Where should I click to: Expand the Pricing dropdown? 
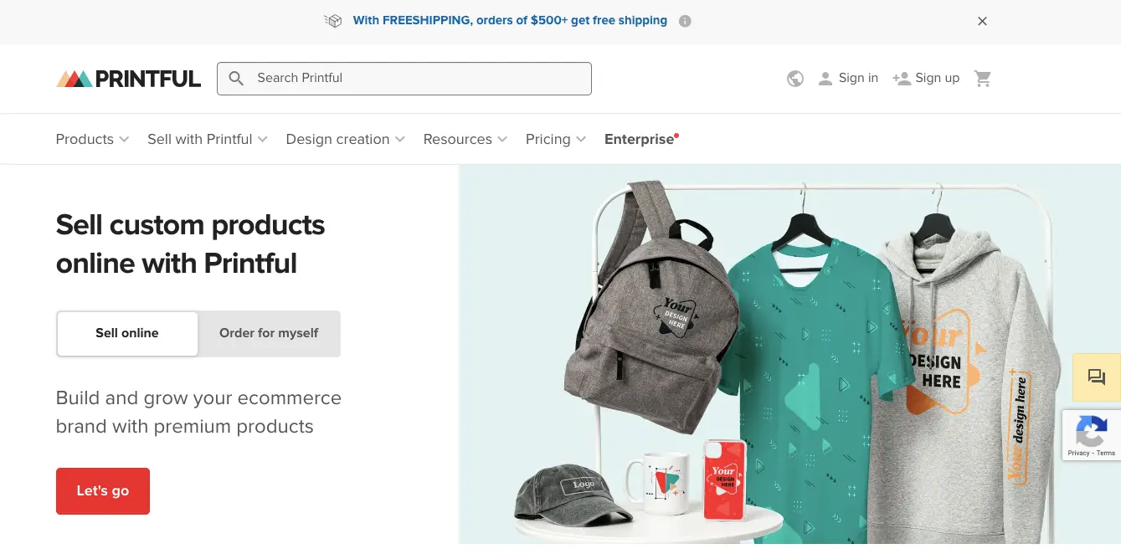pyautogui.click(x=553, y=139)
